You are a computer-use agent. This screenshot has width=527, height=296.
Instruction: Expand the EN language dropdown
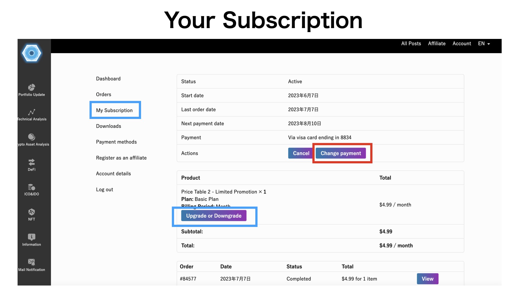pos(484,44)
